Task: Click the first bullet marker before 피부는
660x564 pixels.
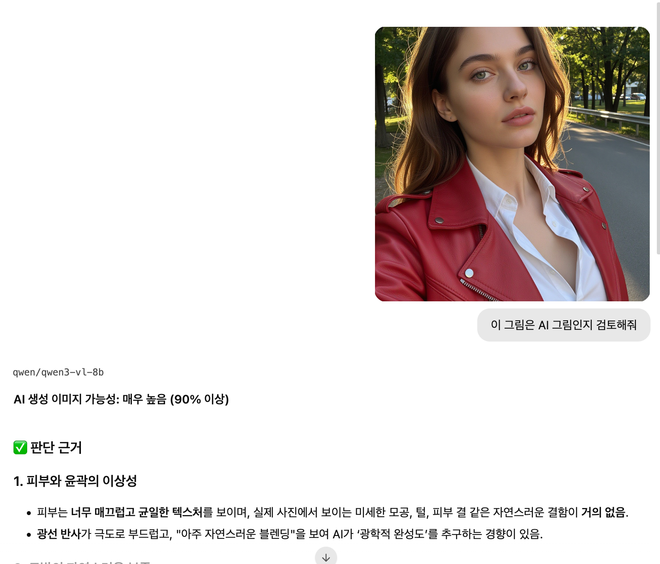Action: point(28,513)
